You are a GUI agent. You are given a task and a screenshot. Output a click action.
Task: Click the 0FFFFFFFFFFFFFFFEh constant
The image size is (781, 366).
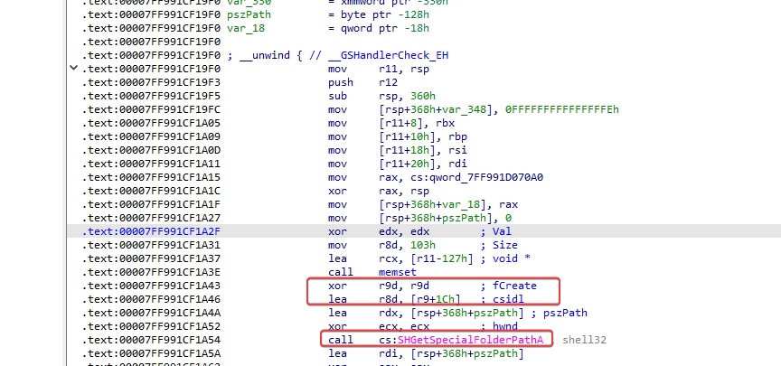(x=562, y=109)
